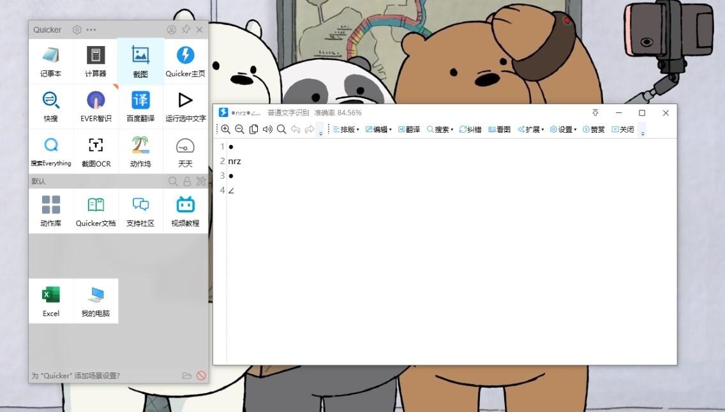This screenshot has height=412, width=725.
Task: Run the 快搜 quick search action
Action: (51, 107)
